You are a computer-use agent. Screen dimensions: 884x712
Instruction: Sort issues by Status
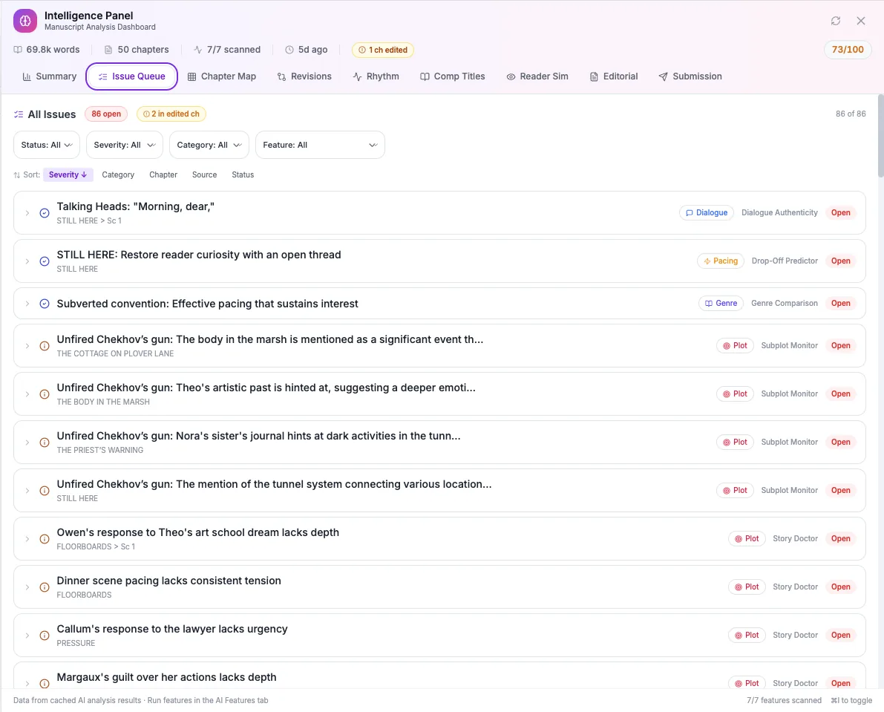click(243, 174)
